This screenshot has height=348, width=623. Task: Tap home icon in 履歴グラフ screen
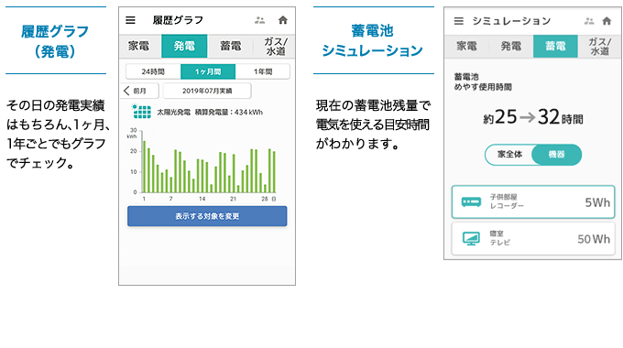[x=282, y=20]
